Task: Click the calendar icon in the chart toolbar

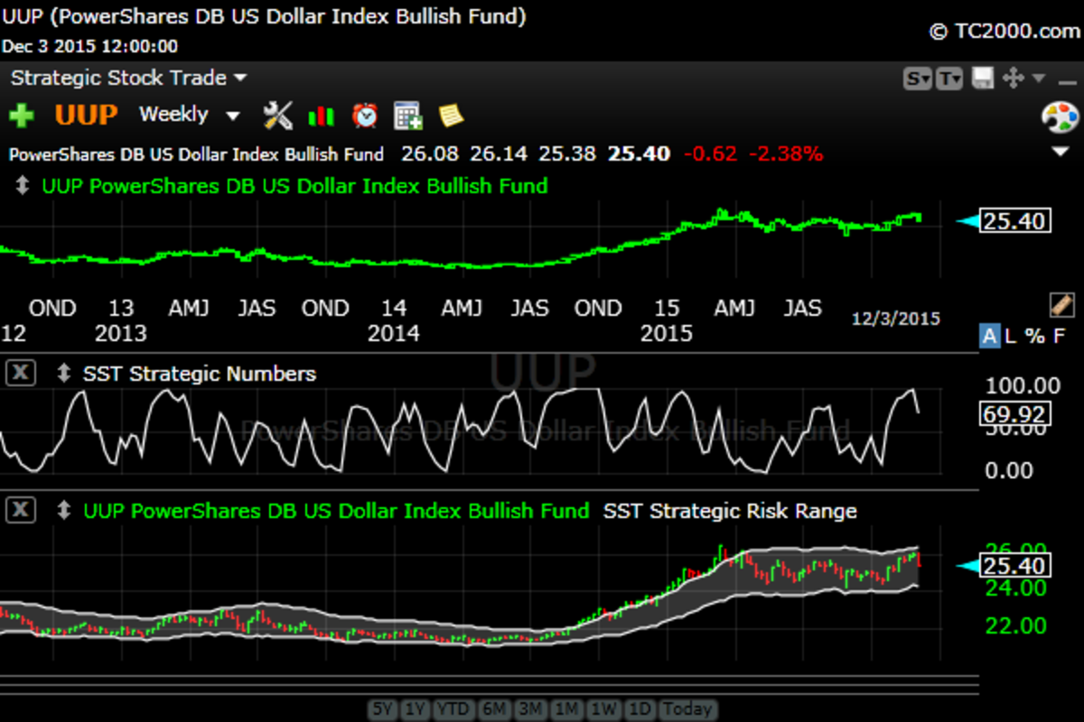Action: point(408,116)
